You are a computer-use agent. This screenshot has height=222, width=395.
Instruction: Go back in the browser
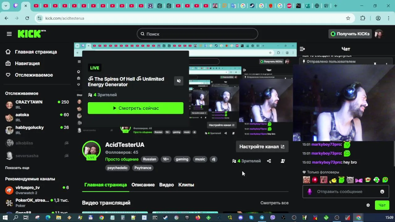coord(6,18)
